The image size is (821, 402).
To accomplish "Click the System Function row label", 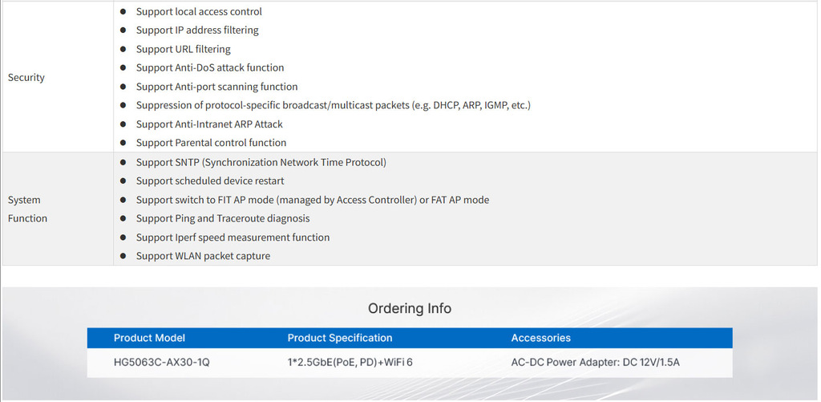I will pos(27,209).
